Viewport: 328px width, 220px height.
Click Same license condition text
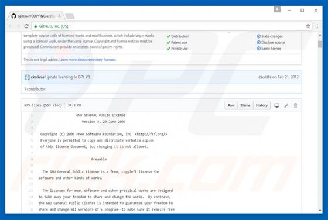click(271, 49)
